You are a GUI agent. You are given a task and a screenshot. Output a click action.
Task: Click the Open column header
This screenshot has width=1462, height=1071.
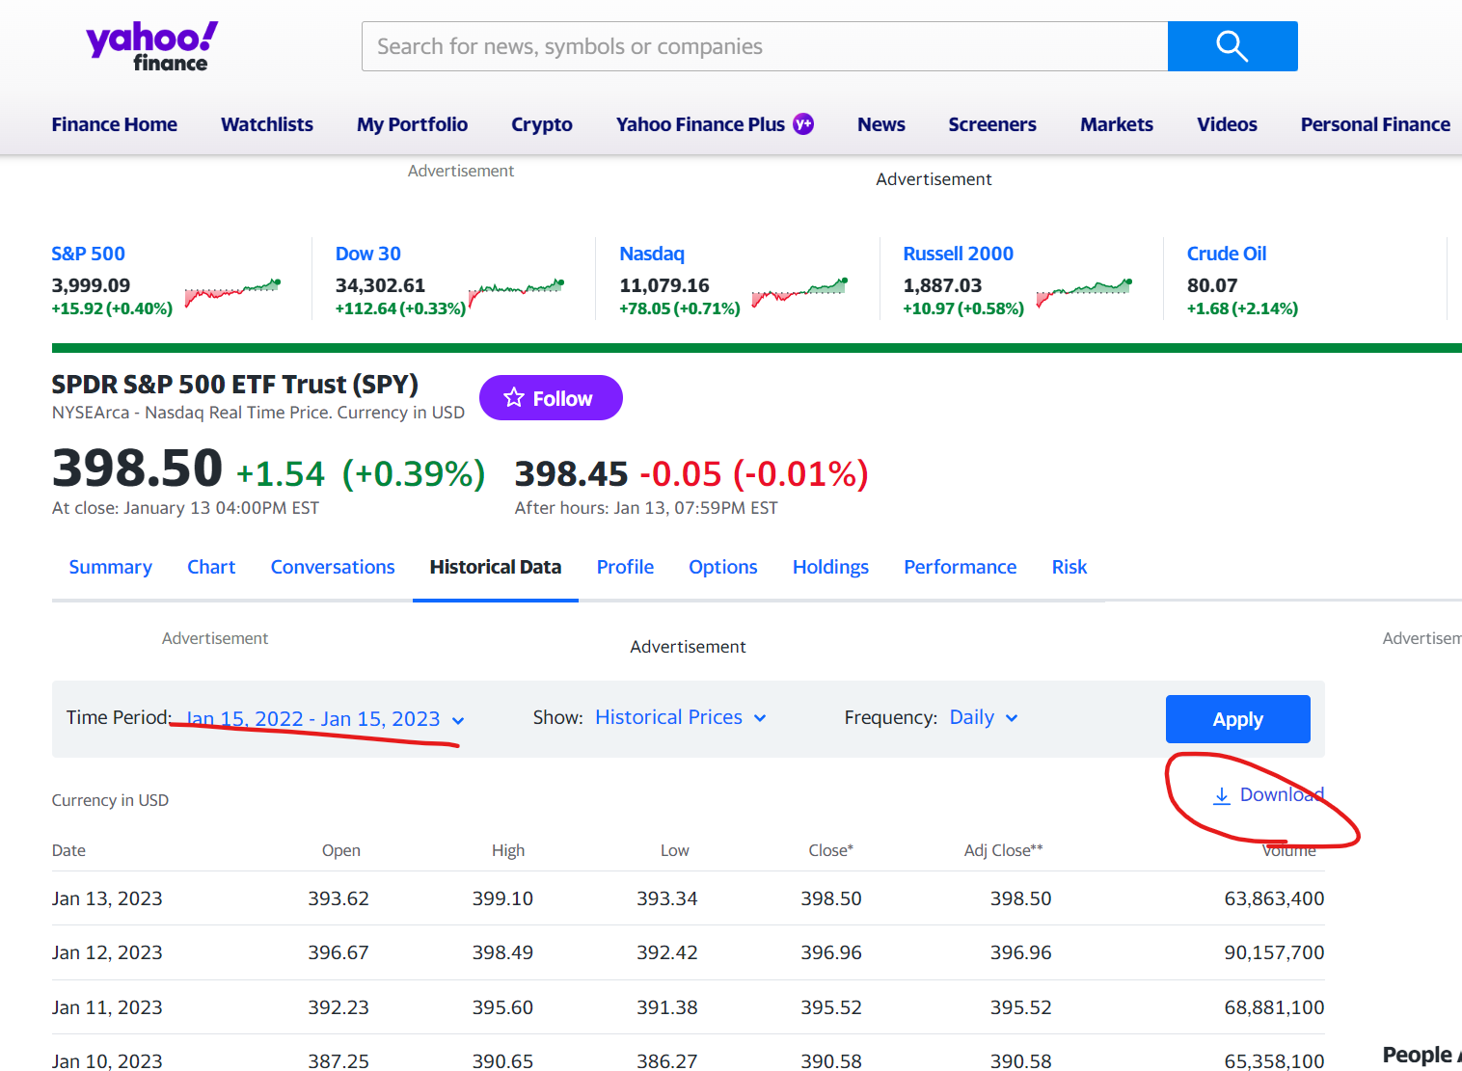(341, 850)
